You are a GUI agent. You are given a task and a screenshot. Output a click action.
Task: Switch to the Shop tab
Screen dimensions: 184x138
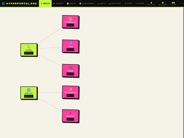click(128, 3)
